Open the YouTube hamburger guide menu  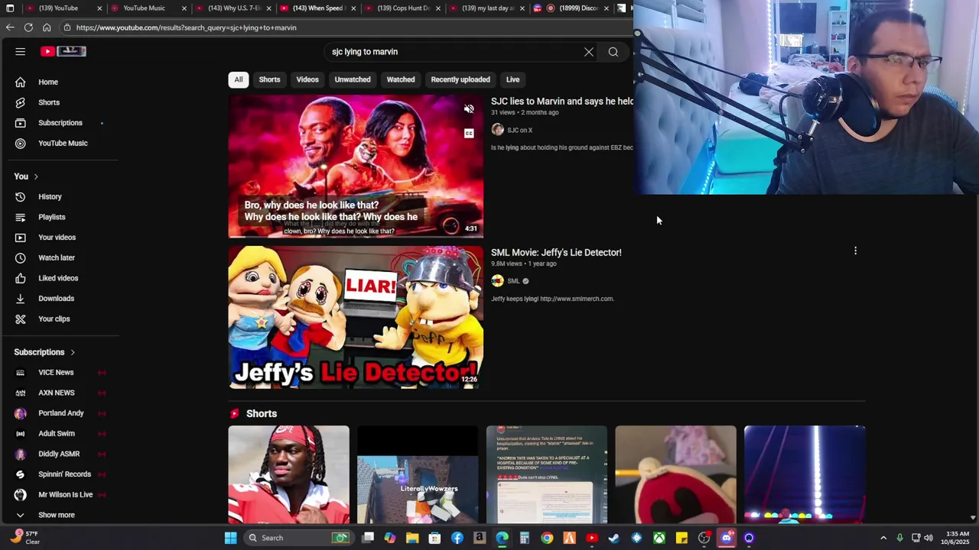21,52
